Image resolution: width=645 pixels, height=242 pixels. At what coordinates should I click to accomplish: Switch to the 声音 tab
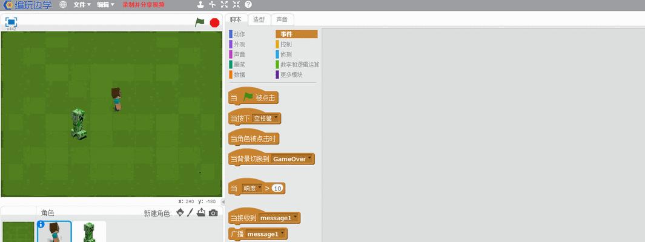(282, 19)
